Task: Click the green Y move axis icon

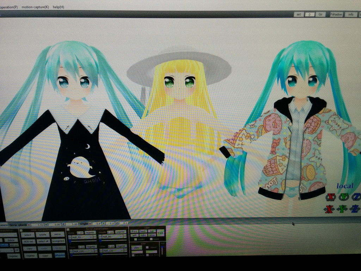Action: (342, 209)
